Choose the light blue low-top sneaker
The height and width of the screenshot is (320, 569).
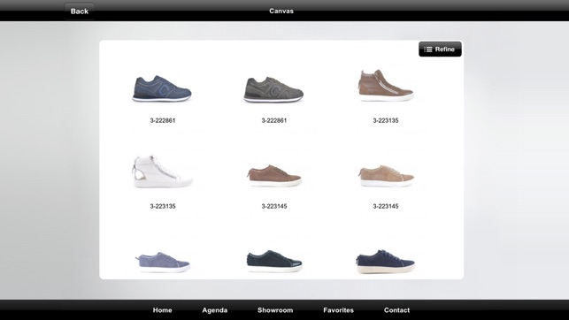pos(163,262)
